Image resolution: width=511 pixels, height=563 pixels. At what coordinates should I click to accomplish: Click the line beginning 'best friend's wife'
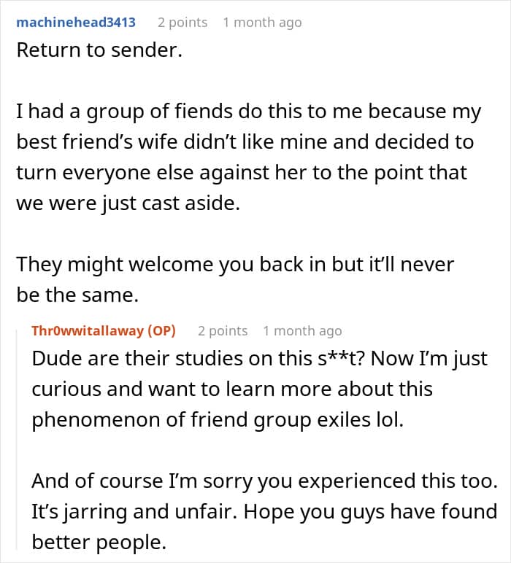245,141
